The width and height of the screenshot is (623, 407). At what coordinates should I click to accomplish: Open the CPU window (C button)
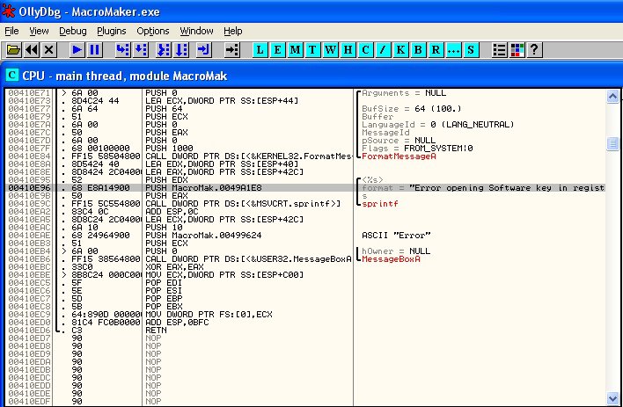tap(365, 50)
